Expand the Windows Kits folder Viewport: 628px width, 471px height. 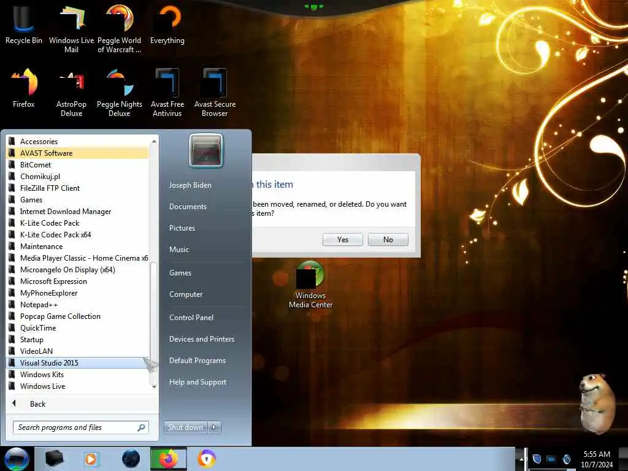(x=78, y=374)
